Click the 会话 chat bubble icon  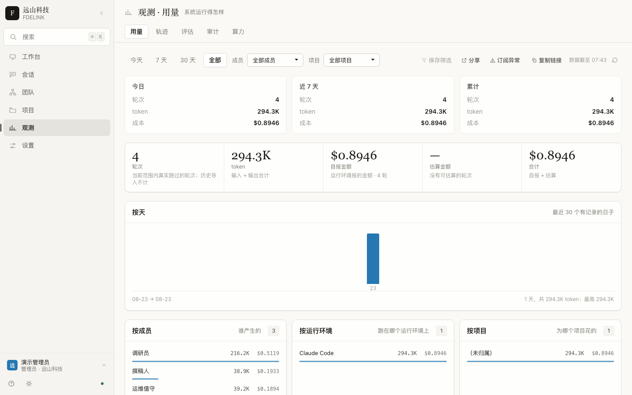pyautogui.click(x=13, y=75)
